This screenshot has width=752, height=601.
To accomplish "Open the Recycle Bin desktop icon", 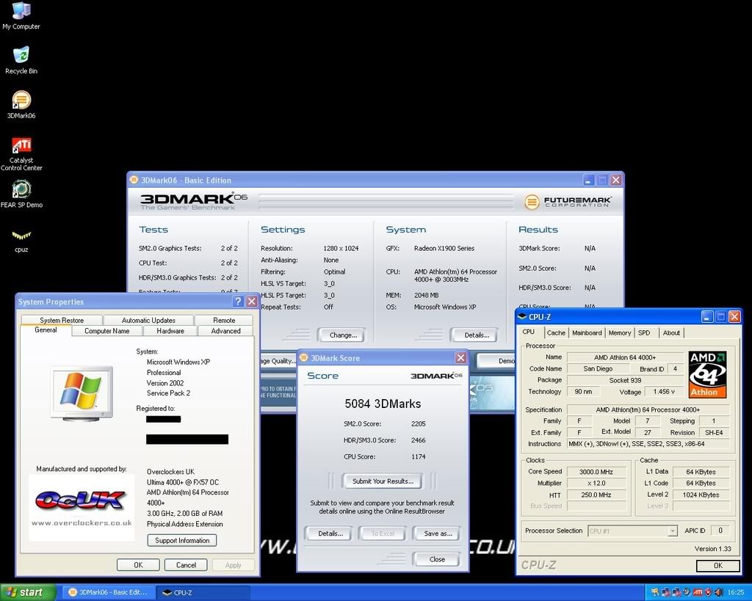I will (x=21, y=60).
